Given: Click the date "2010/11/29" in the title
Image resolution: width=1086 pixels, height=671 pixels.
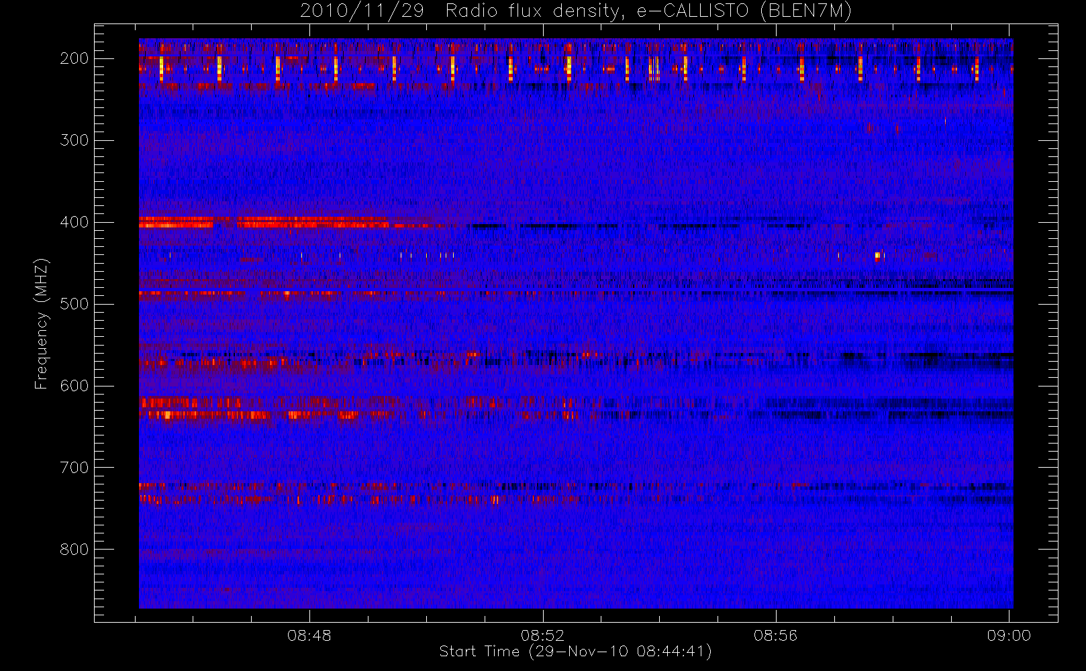Looking at the screenshot, I should pyautogui.click(x=362, y=11).
